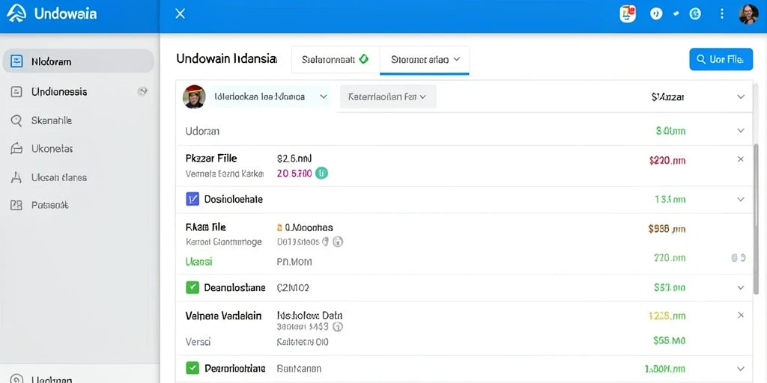
Task: Click the Pkazar Fille title
Action: [x=211, y=159]
